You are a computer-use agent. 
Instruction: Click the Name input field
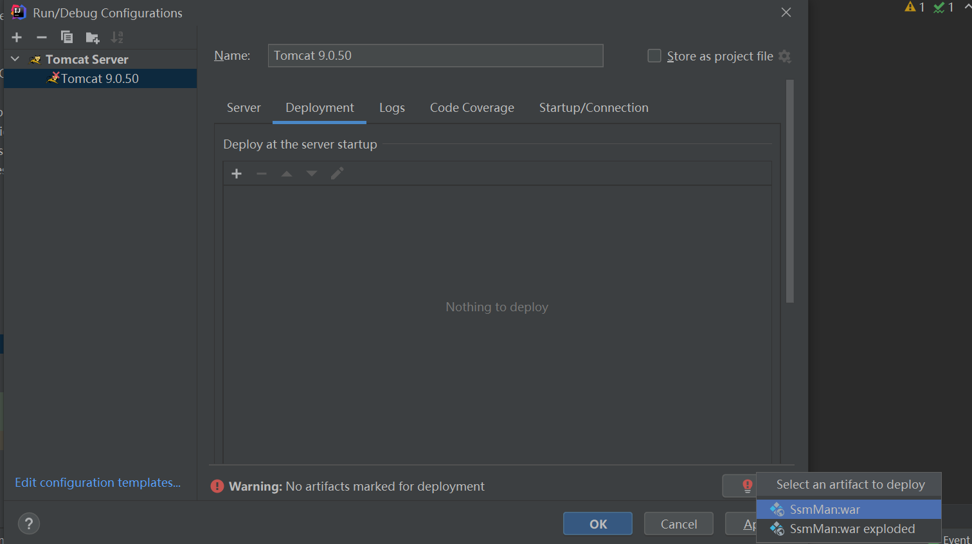point(435,55)
